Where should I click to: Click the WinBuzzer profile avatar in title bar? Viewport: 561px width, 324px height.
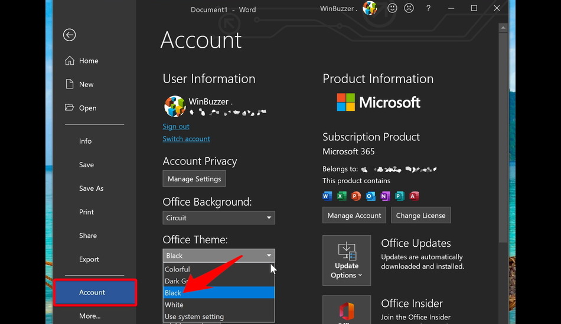370,8
